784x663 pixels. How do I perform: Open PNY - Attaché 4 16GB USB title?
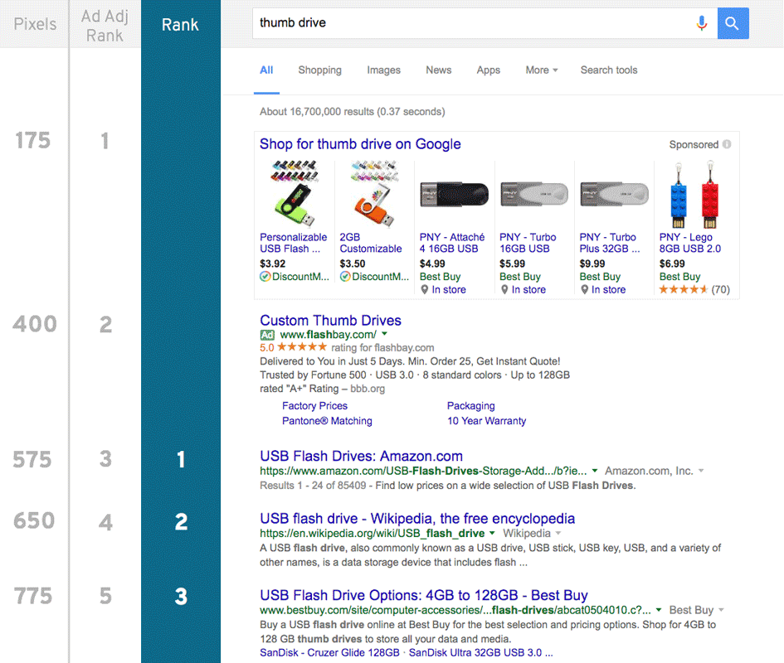[x=452, y=243]
